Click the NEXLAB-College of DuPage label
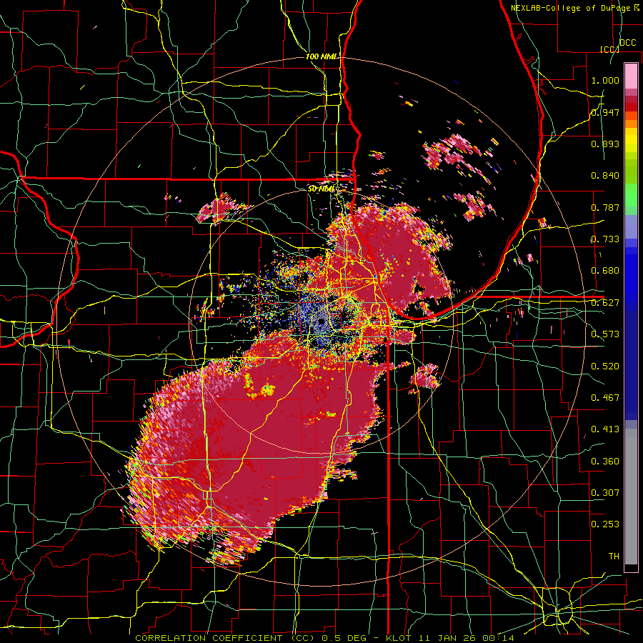 (x=571, y=8)
